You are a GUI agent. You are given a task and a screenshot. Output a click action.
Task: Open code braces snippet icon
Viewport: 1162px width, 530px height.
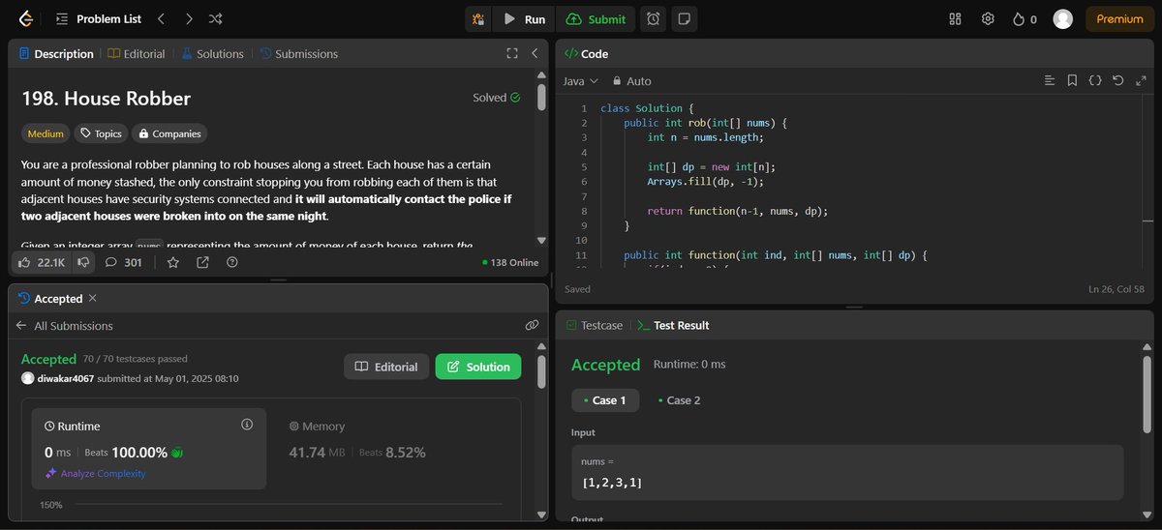1095,81
